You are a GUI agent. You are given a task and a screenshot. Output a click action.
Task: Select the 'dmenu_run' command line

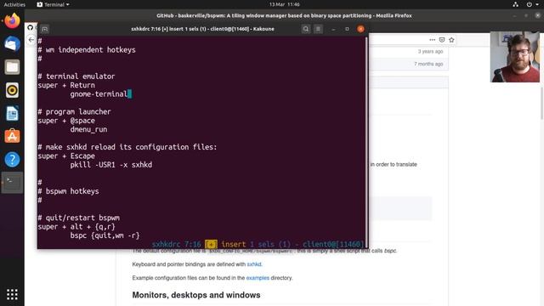point(88,129)
